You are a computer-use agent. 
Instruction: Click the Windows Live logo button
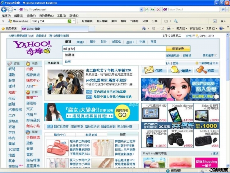(18, 21)
